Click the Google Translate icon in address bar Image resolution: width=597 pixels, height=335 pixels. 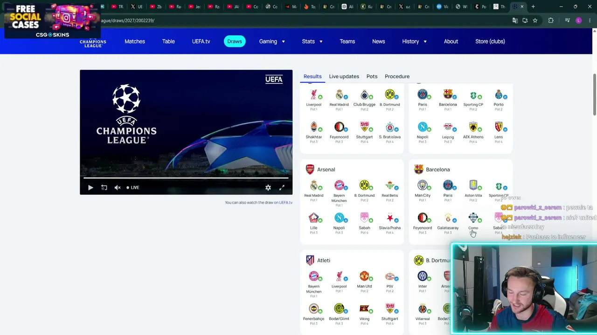(x=515, y=20)
